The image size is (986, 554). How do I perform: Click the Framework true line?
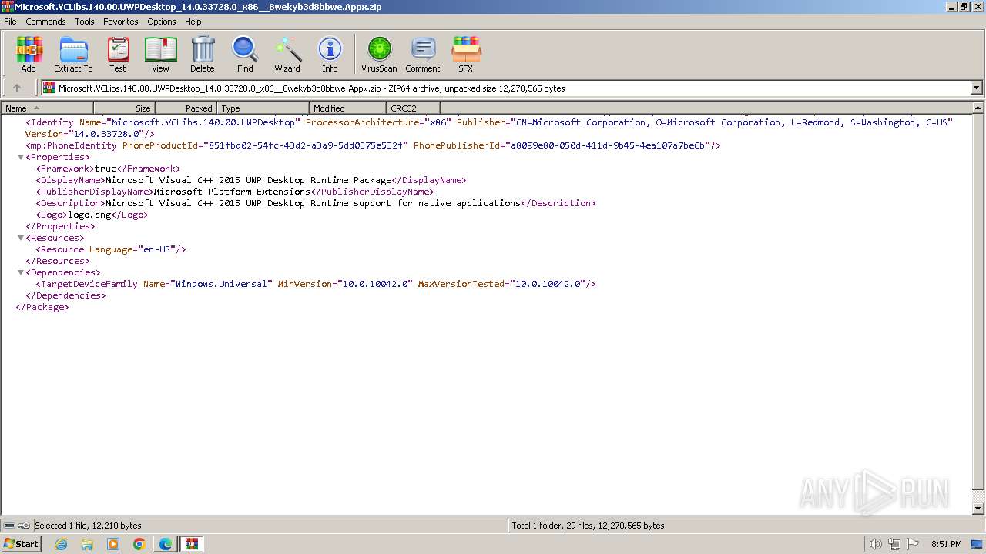point(108,169)
